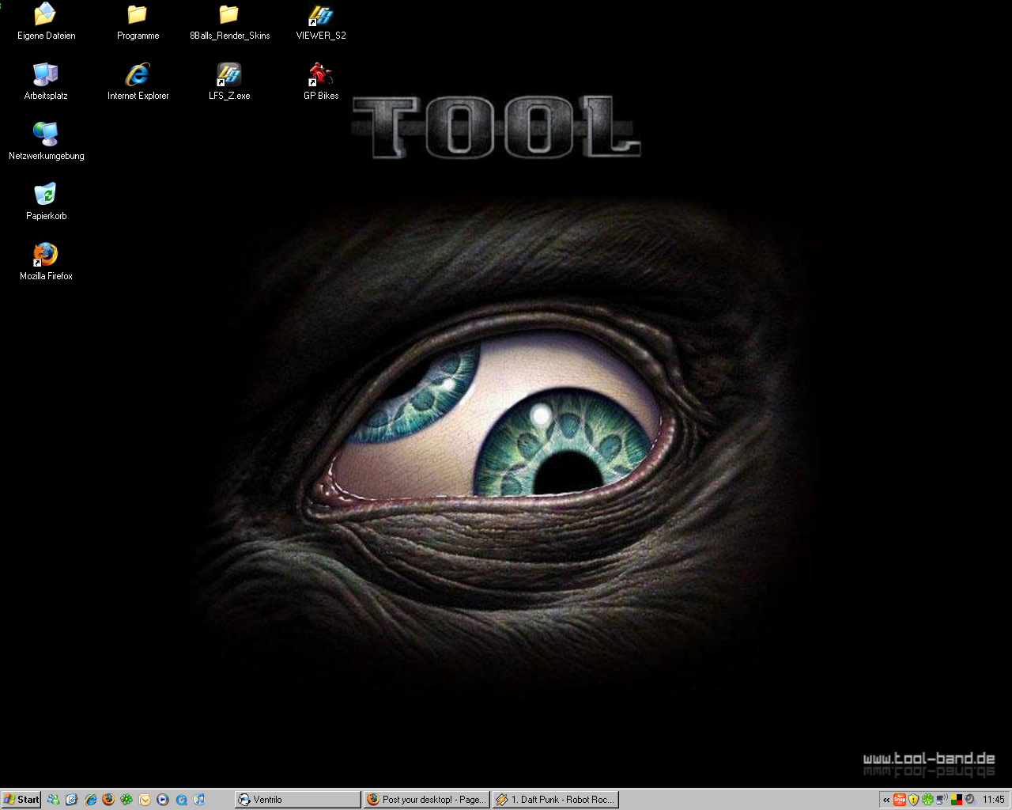Screen dimensions: 1012x810
Task: Click the Start button
Action: coord(21,800)
